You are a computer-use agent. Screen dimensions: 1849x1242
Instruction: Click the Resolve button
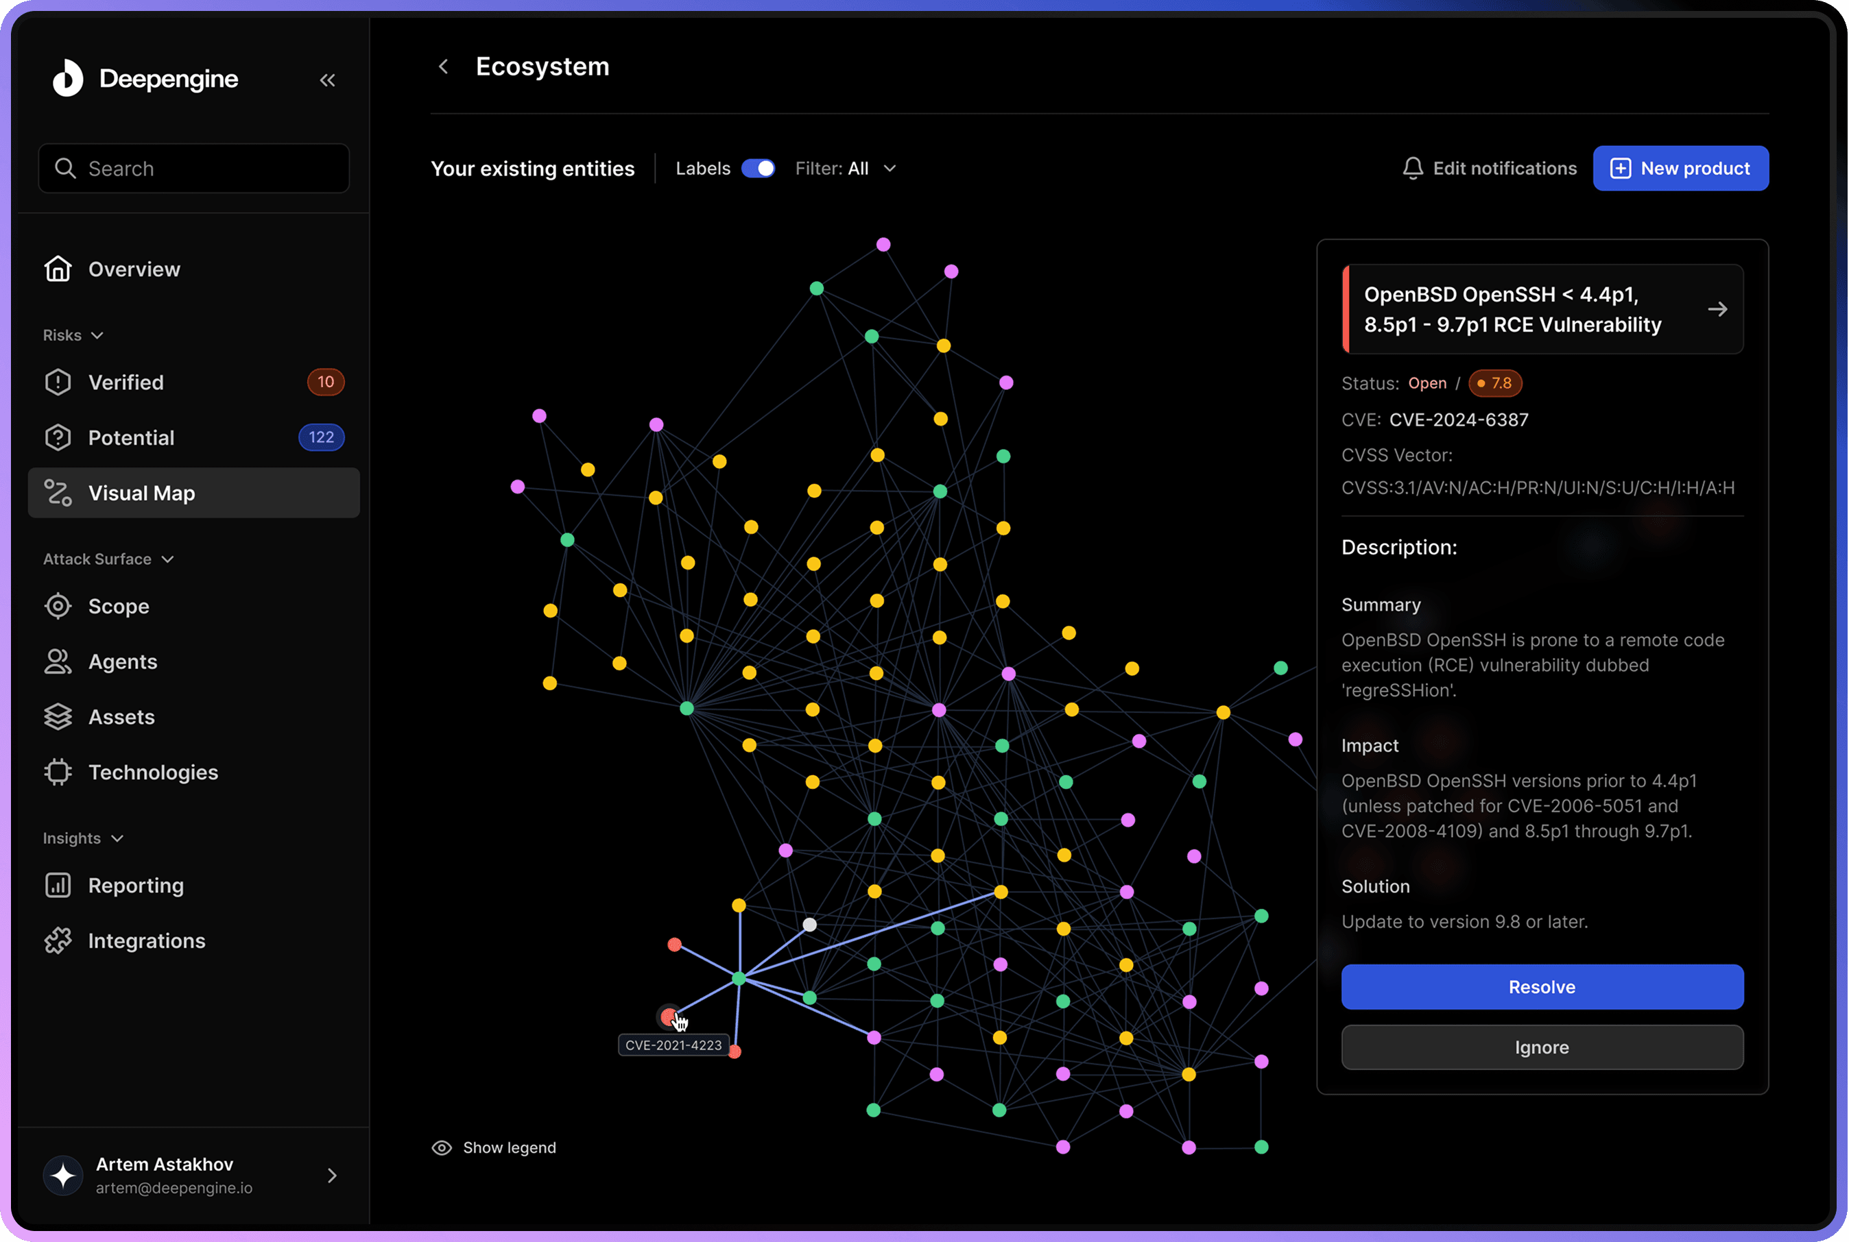tap(1542, 987)
